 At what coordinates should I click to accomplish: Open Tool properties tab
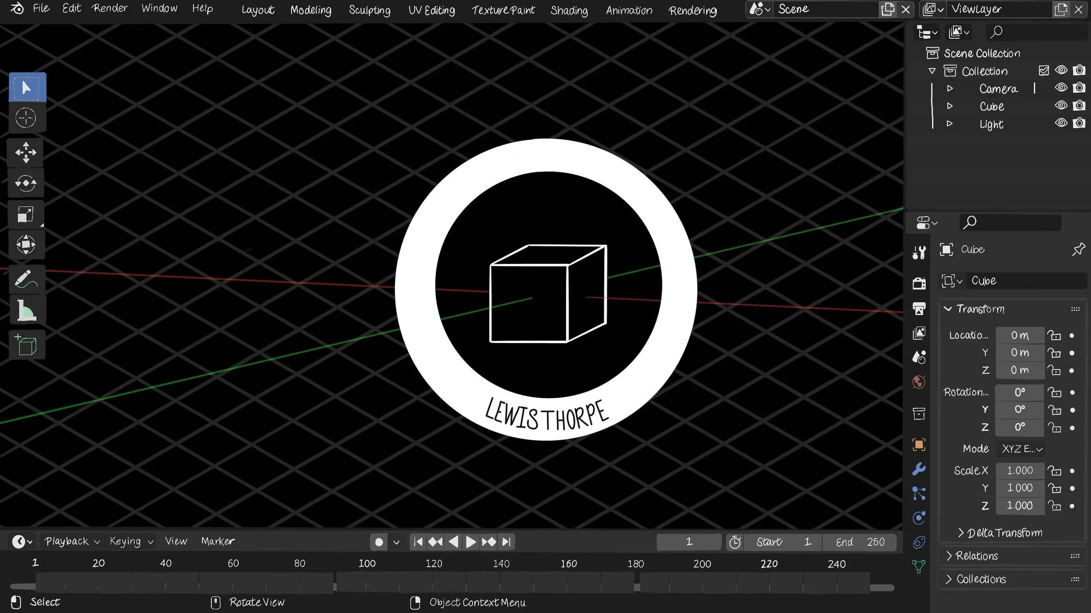tap(919, 252)
